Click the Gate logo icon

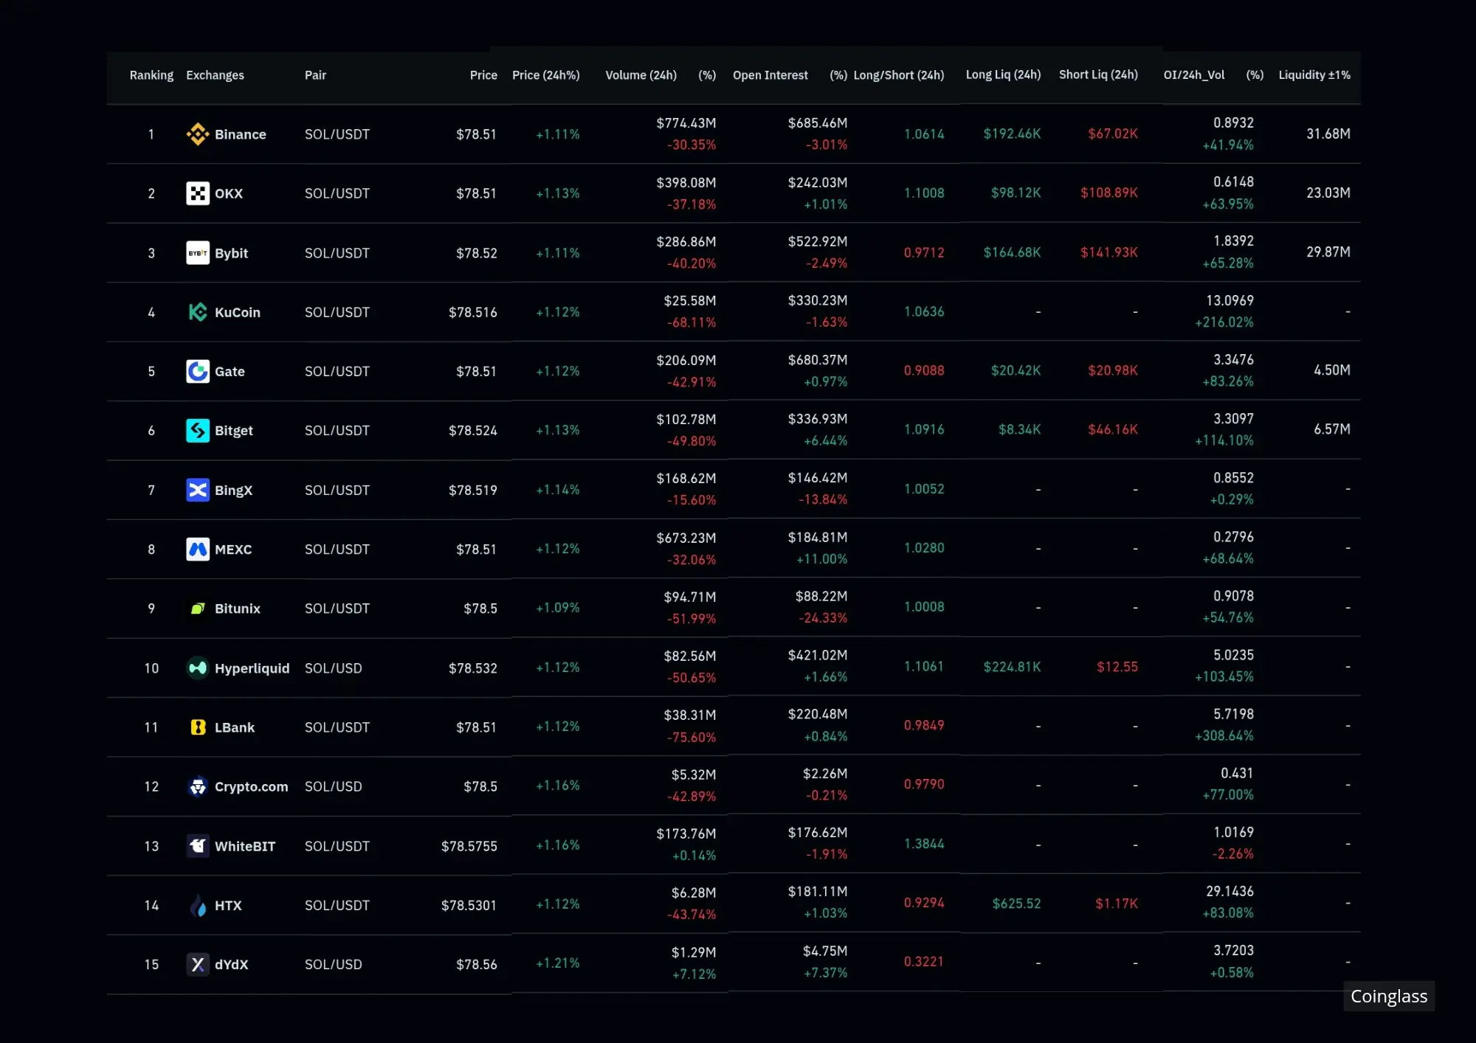pyautogui.click(x=198, y=371)
